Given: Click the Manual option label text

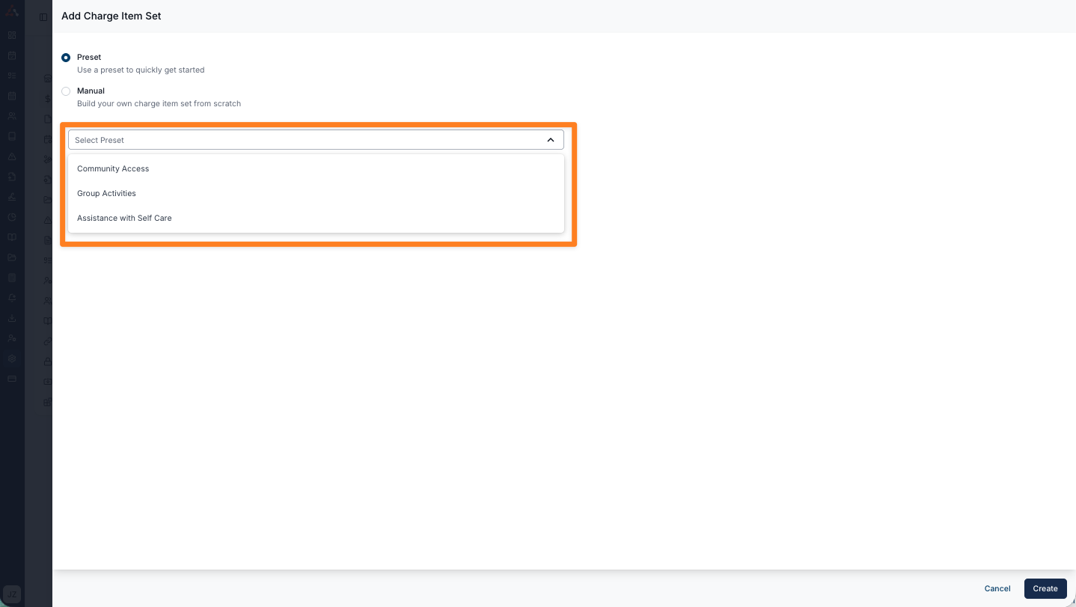Looking at the screenshot, I should click(91, 91).
